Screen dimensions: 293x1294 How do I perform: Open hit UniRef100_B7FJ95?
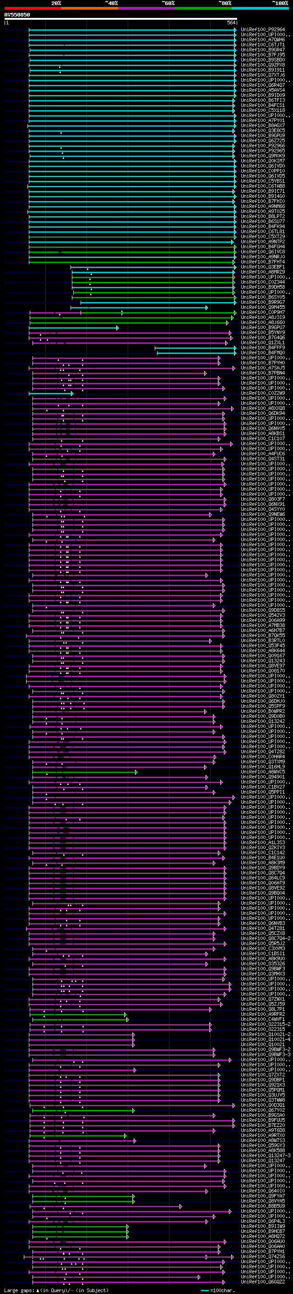point(263,55)
